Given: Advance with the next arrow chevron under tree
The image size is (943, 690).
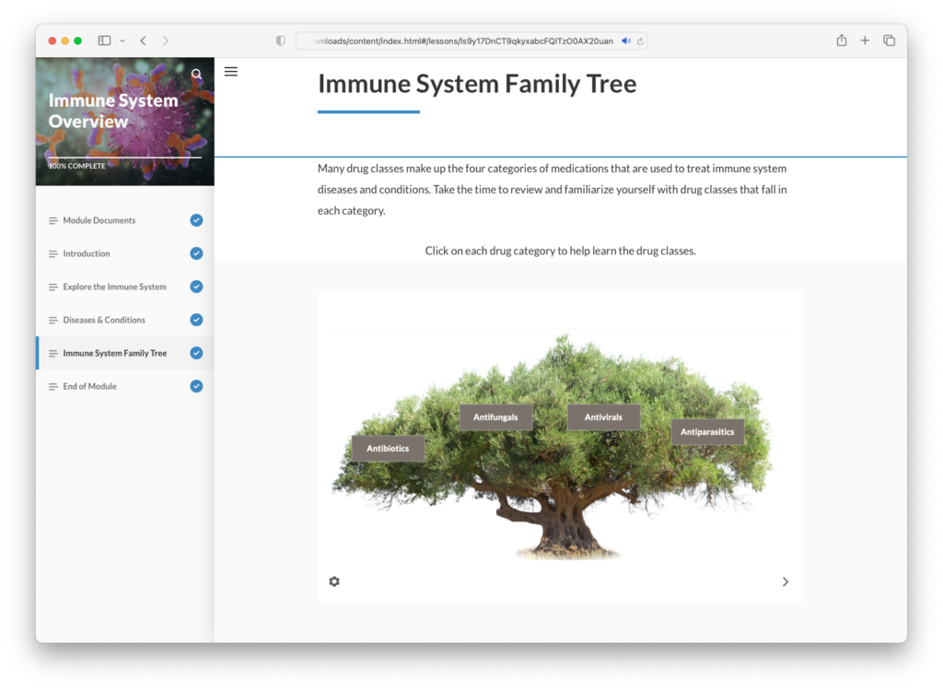Looking at the screenshot, I should [785, 581].
